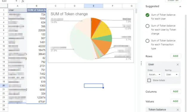Click cell with value 123074
This screenshot has width=187, height=112.
36,97
